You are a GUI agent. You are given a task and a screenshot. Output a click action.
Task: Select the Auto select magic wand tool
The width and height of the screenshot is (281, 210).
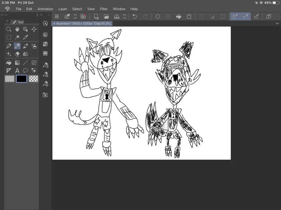coord(17,37)
